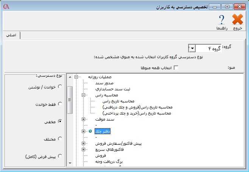Switch to the اصلی tab
This screenshot has height=172, width=249.
point(12,35)
